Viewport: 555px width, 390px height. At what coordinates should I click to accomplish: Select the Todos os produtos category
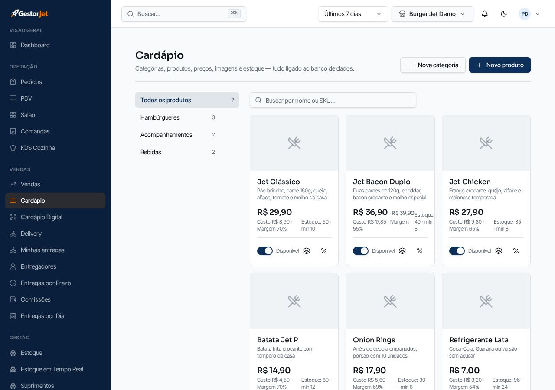[x=187, y=100]
